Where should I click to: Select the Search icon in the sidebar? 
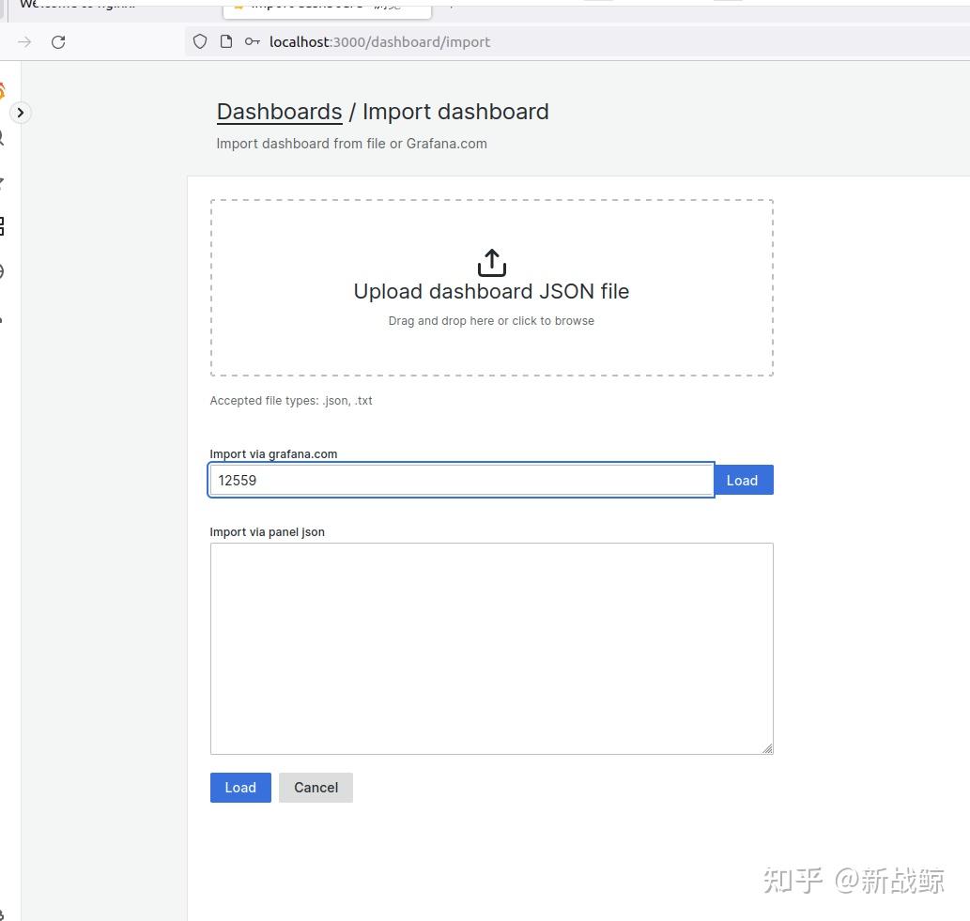(4, 137)
